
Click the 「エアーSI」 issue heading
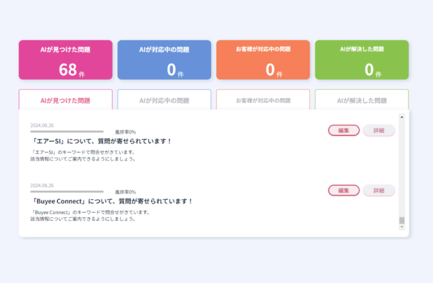tap(101, 141)
